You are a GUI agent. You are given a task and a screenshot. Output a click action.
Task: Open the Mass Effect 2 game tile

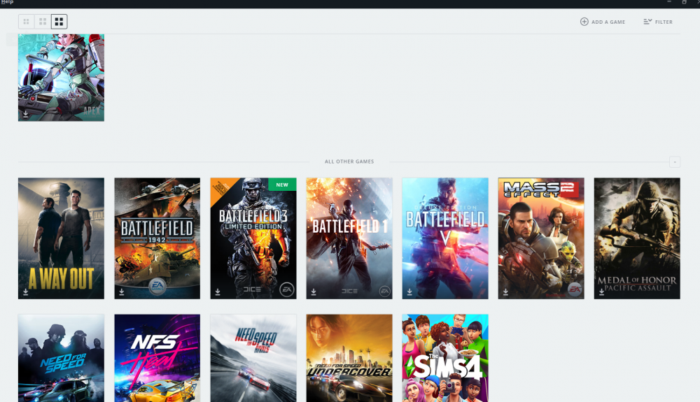(541, 238)
